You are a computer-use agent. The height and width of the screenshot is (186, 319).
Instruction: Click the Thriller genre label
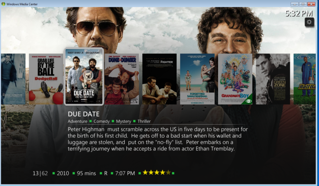point(144,121)
